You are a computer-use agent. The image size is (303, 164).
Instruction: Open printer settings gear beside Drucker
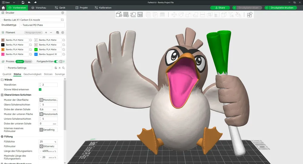tap(63, 13)
